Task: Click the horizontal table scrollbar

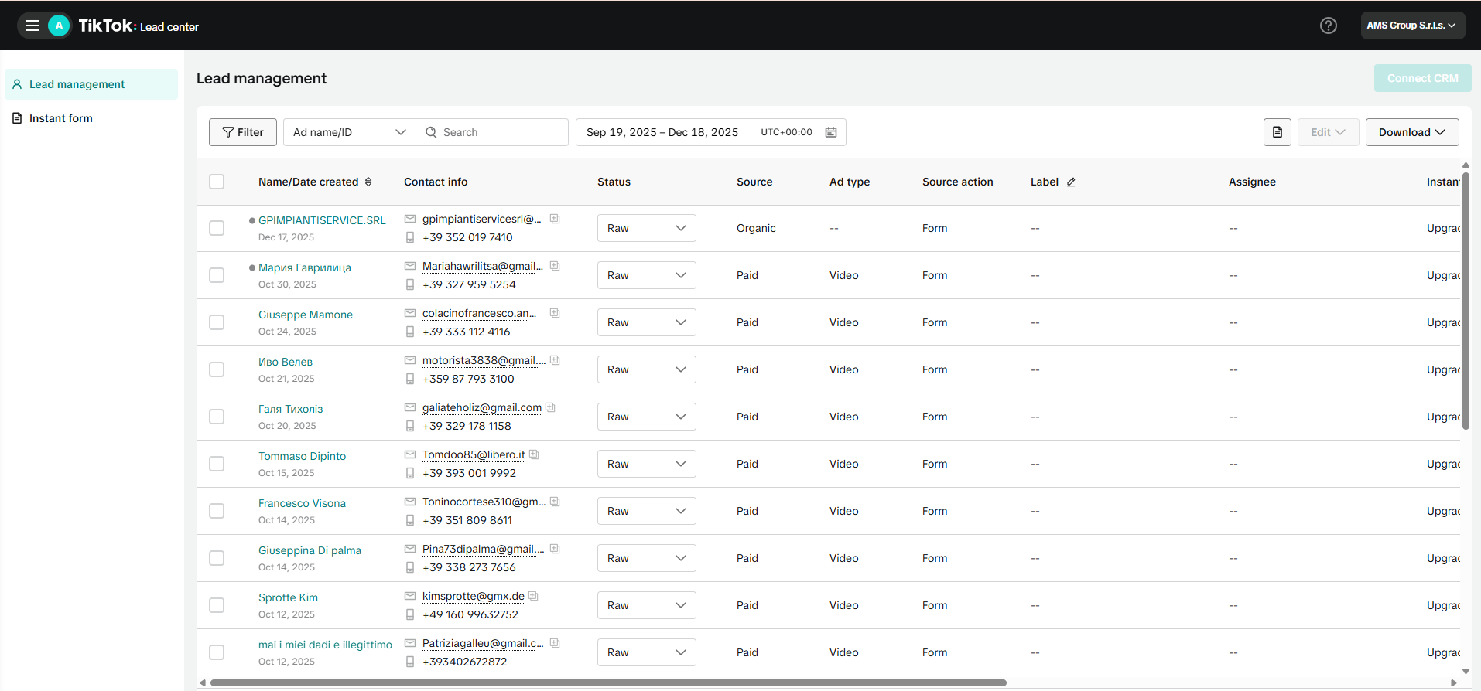Action: pos(608,682)
